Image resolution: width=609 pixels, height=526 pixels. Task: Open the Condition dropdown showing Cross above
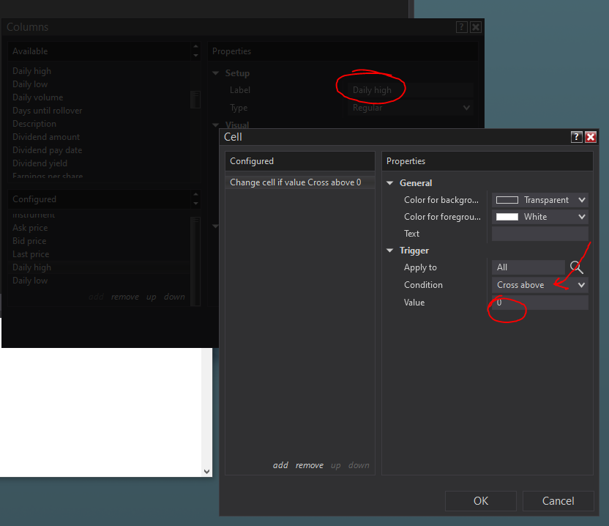click(x=540, y=285)
